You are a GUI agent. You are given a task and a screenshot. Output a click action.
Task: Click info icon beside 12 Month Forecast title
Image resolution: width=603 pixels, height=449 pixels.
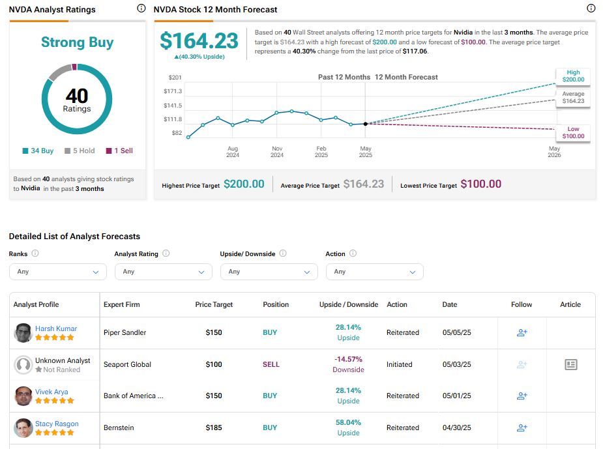[x=591, y=8]
